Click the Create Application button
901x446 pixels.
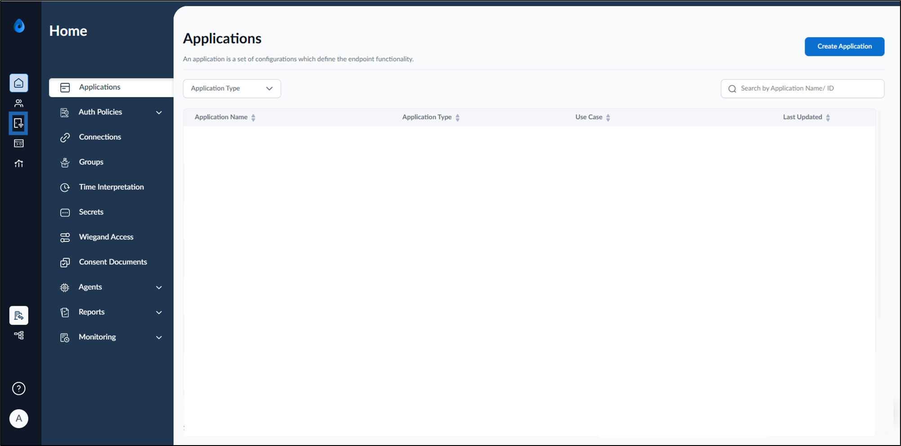pos(844,46)
